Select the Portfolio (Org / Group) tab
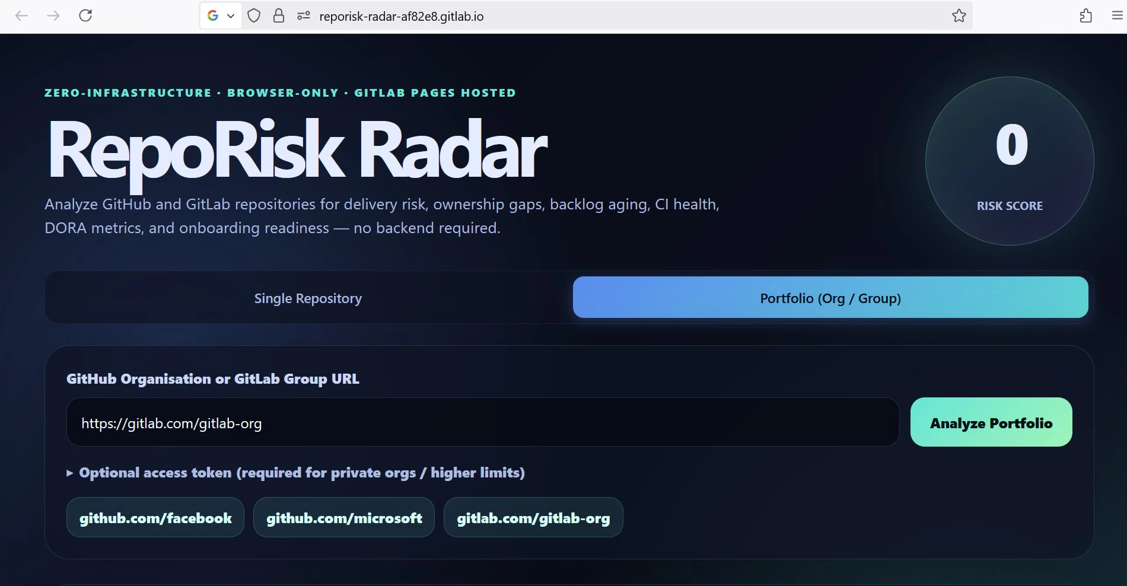Image resolution: width=1127 pixels, height=586 pixels. 830,297
